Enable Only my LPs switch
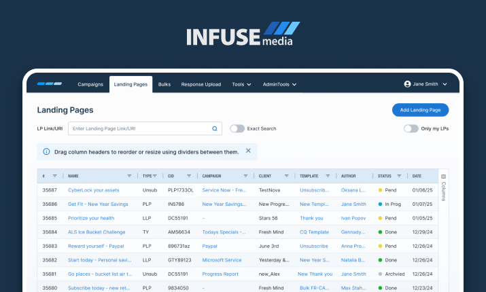486x292 pixels. pos(411,128)
